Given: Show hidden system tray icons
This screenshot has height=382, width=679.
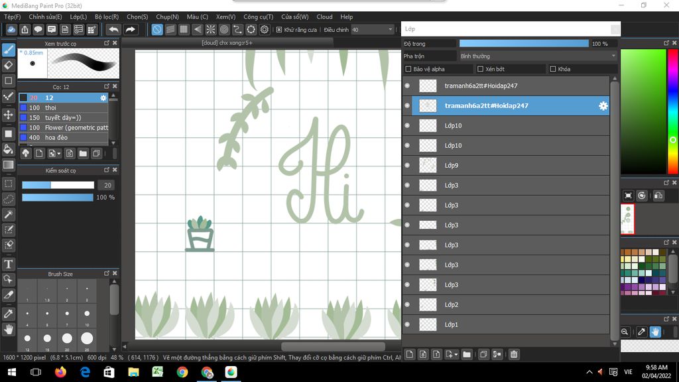Looking at the screenshot, I should pyautogui.click(x=589, y=372).
